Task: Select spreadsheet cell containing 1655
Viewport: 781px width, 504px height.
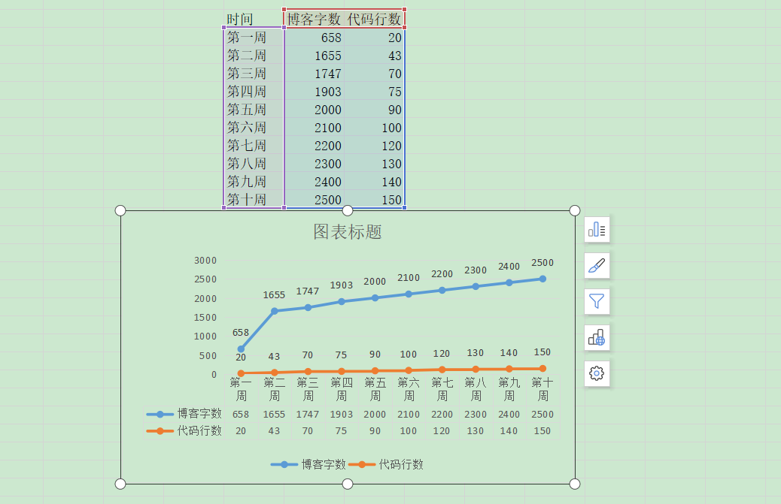Action: pos(314,55)
